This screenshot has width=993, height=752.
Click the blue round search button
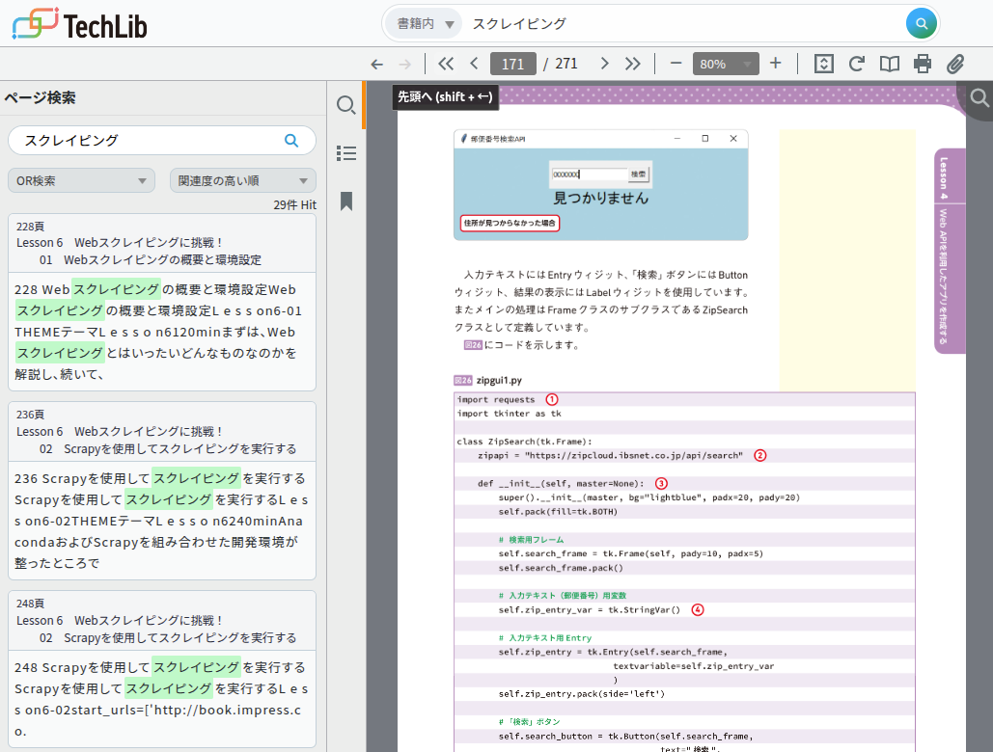(x=922, y=24)
